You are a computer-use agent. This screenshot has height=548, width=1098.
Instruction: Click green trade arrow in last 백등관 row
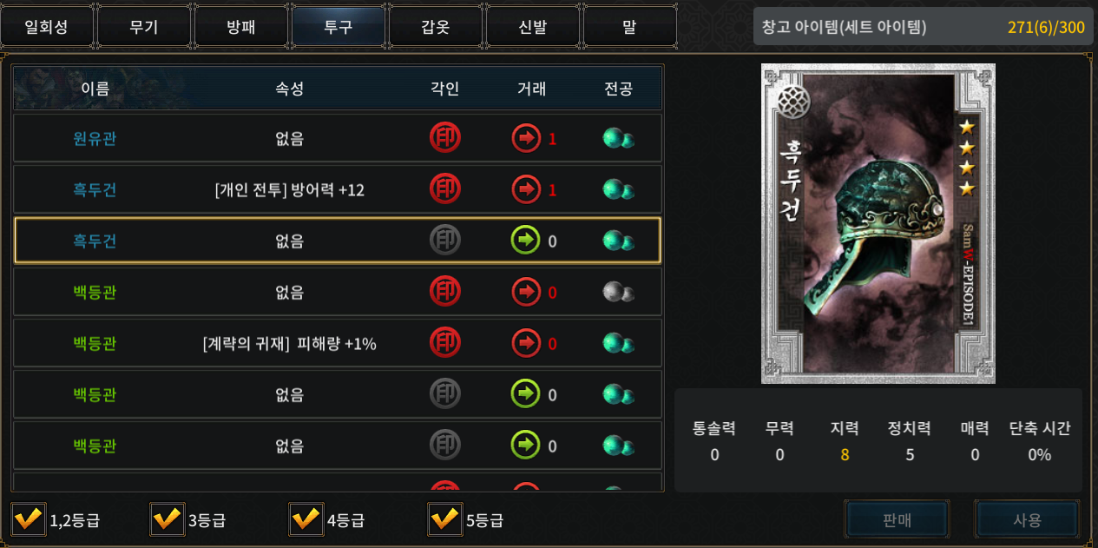[x=526, y=446]
